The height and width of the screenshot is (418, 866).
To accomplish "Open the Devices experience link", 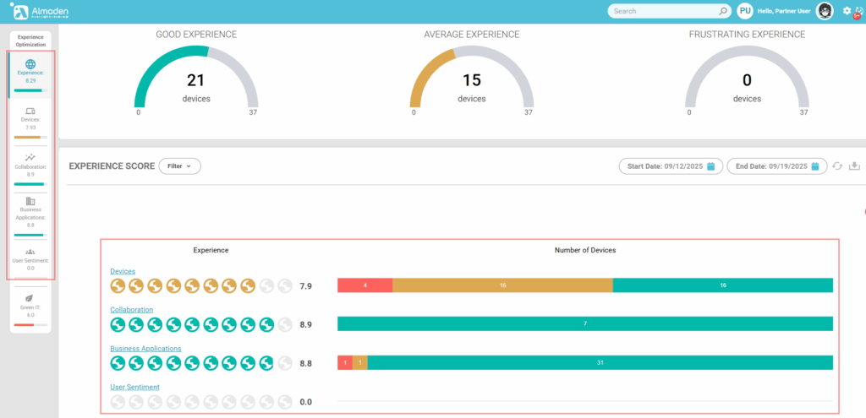I will point(123,271).
